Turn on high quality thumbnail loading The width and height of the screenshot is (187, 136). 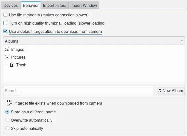(5, 23)
